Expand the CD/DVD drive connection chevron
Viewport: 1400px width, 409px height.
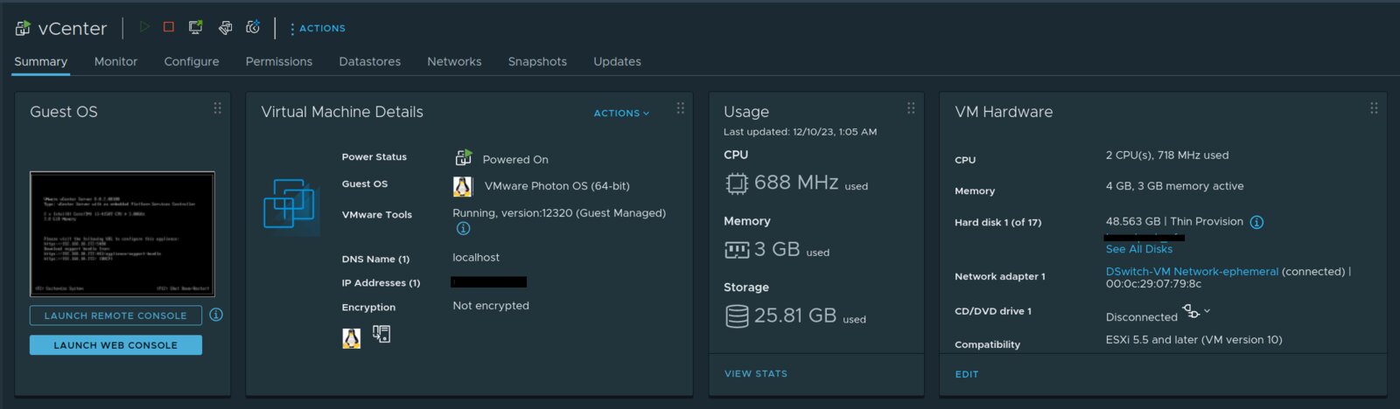pyautogui.click(x=1207, y=310)
